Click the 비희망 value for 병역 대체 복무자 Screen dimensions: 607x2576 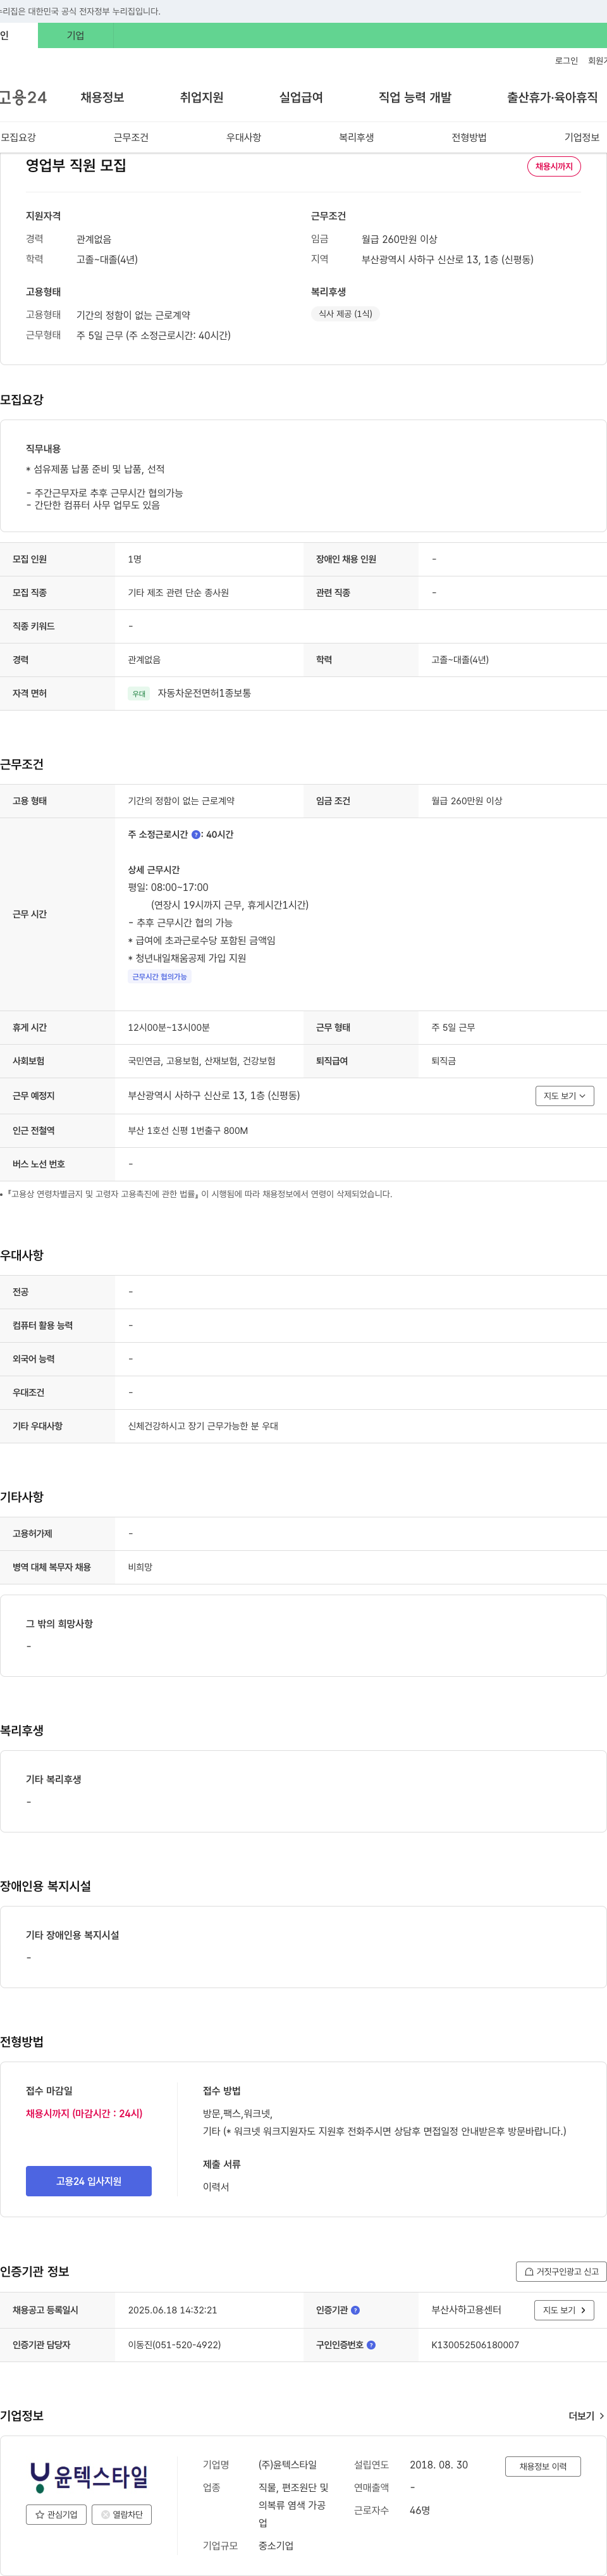140,1567
